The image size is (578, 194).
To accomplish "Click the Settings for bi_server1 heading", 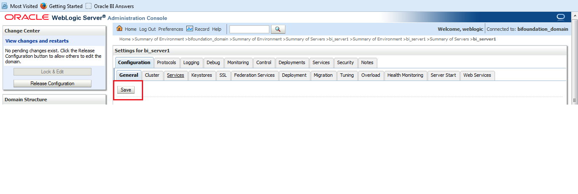I will pos(142,51).
